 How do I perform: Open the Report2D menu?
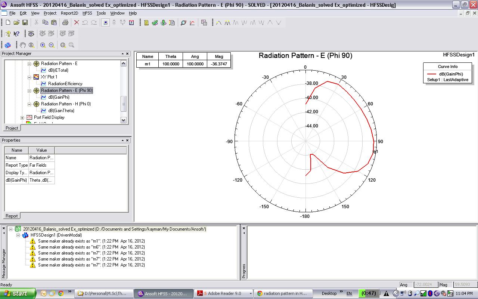[x=69, y=13]
